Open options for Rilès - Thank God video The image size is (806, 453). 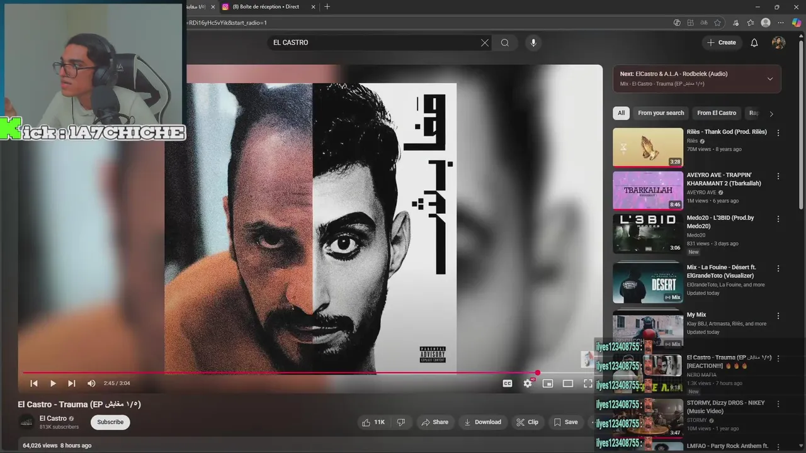pos(778,133)
